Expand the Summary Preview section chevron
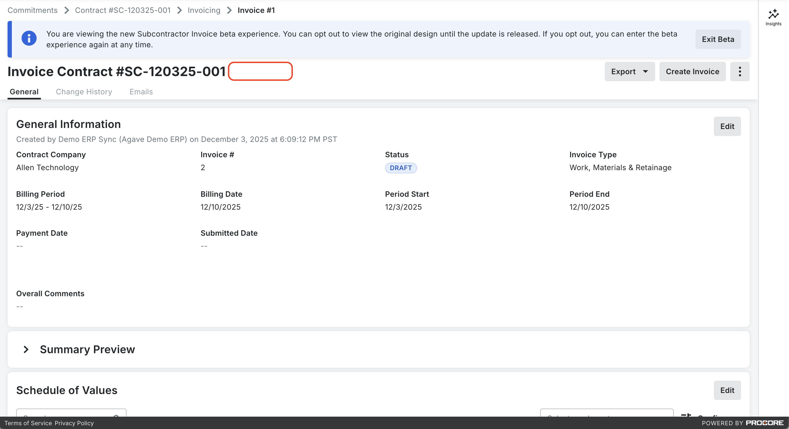The width and height of the screenshot is (789, 429). click(x=26, y=349)
